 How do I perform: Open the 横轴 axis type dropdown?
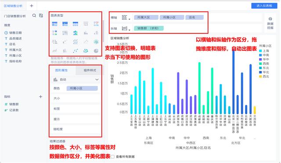[126, 18]
